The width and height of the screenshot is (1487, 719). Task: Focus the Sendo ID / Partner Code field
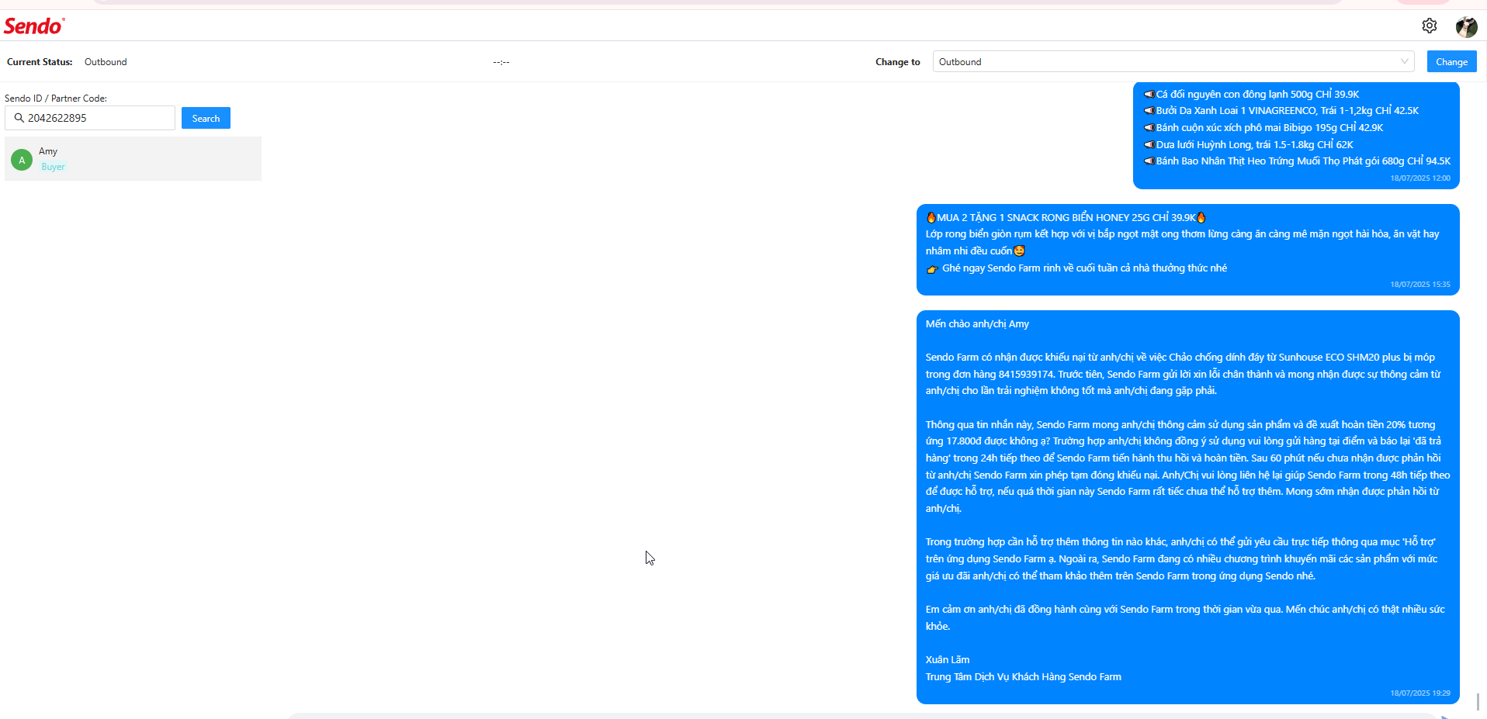click(x=90, y=118)
